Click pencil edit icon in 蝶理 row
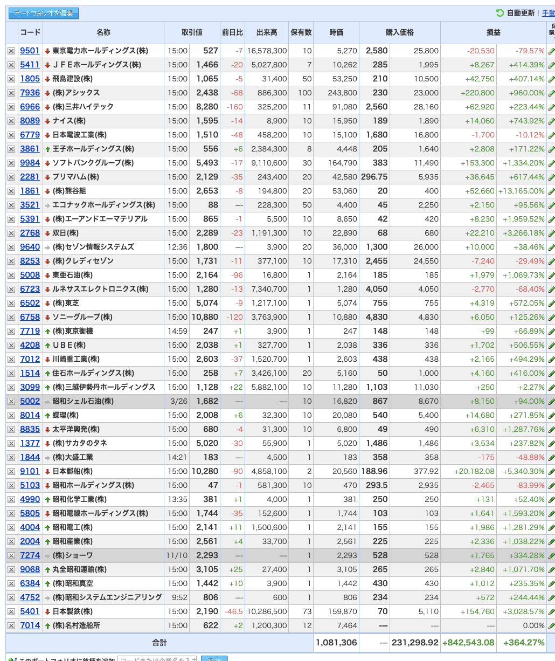555x661 pixels. 551,416
